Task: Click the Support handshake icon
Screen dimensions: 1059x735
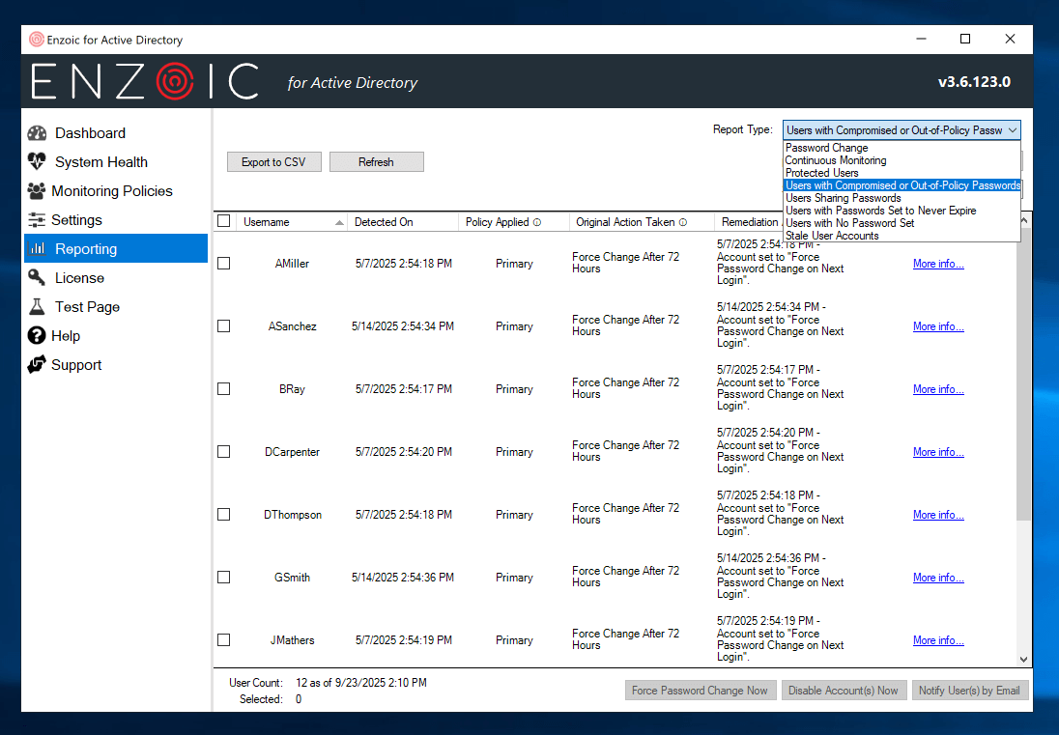Action: [37, 365]
